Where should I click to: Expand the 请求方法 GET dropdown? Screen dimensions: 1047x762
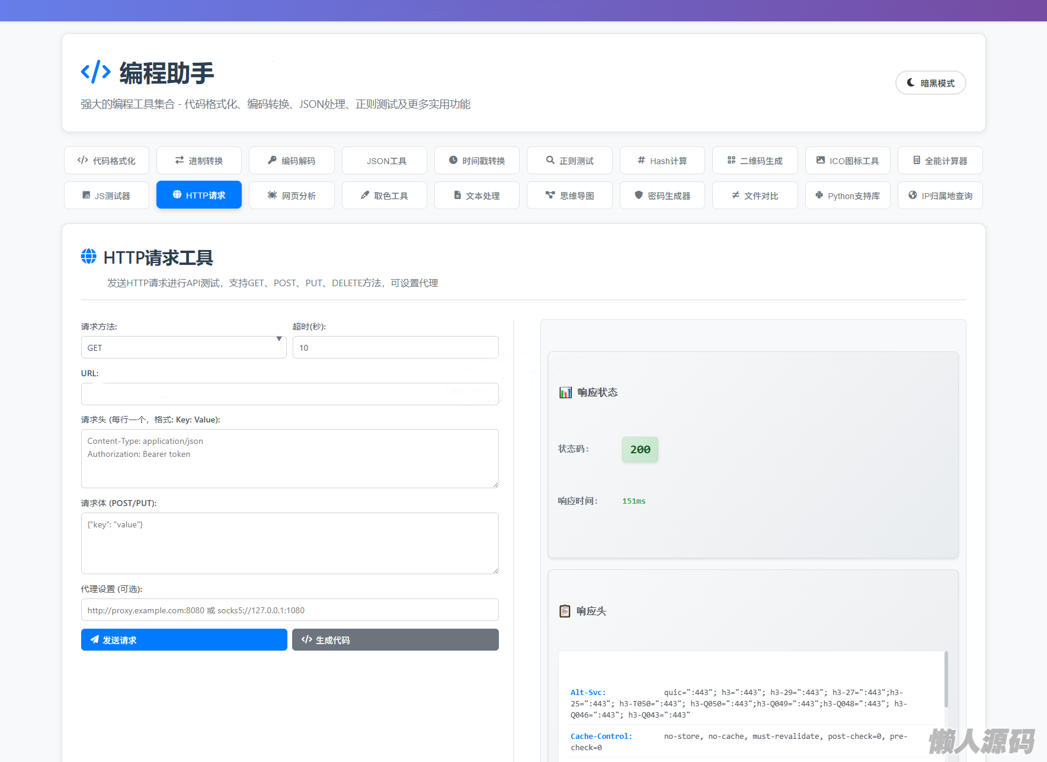pos(178,348)
